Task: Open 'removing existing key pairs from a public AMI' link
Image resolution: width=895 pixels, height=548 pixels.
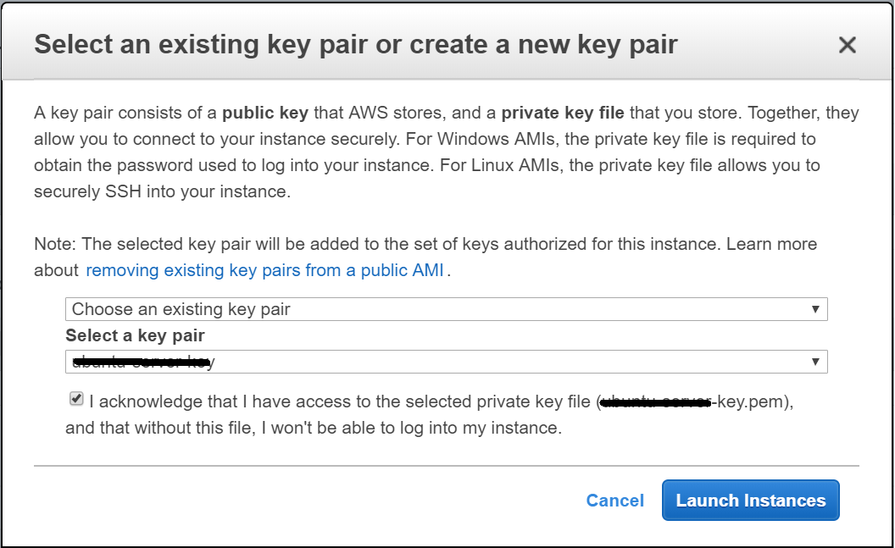Action: coord(265,271)
